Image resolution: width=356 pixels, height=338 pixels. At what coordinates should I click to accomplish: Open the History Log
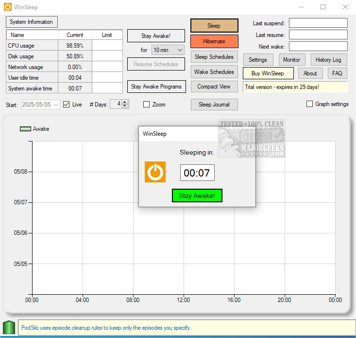point(328,60)
